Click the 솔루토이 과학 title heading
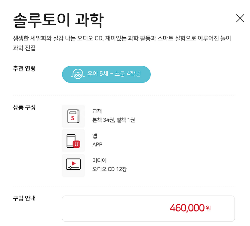The image size is (250, 226). pyautogui.click(x=58, y=20)
